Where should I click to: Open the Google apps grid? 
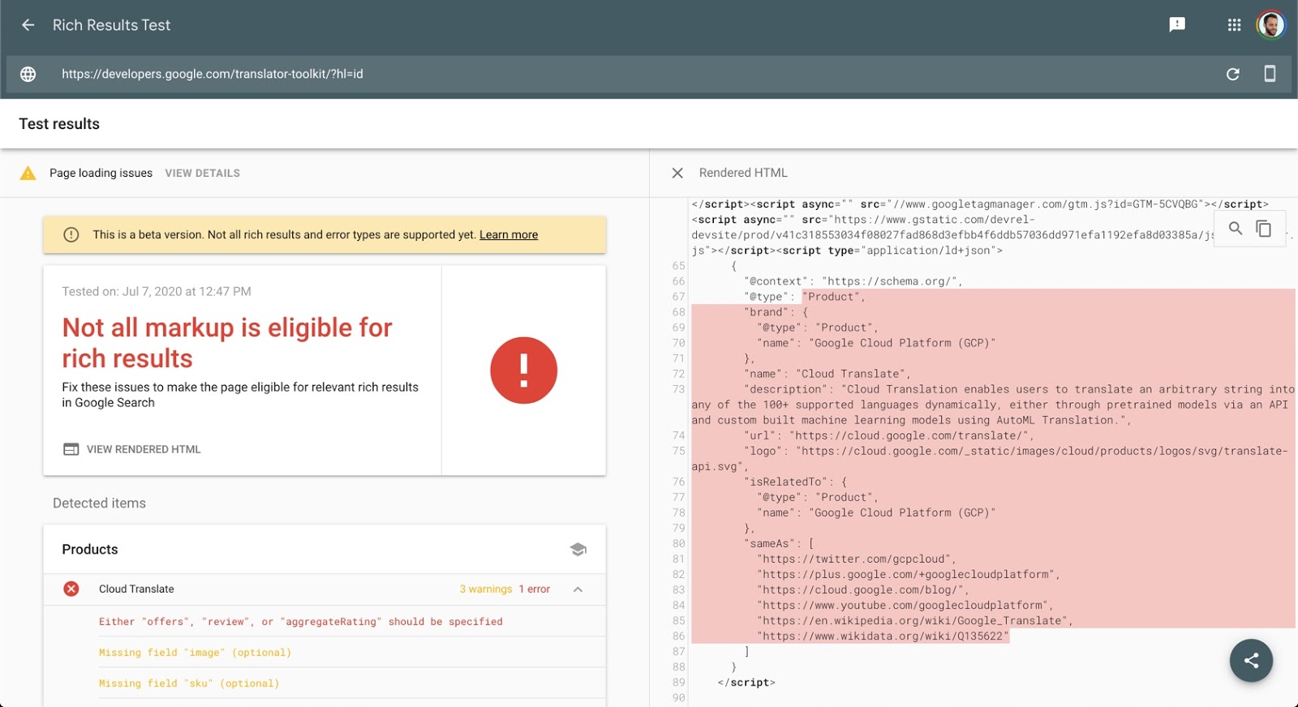point(1234,25)
